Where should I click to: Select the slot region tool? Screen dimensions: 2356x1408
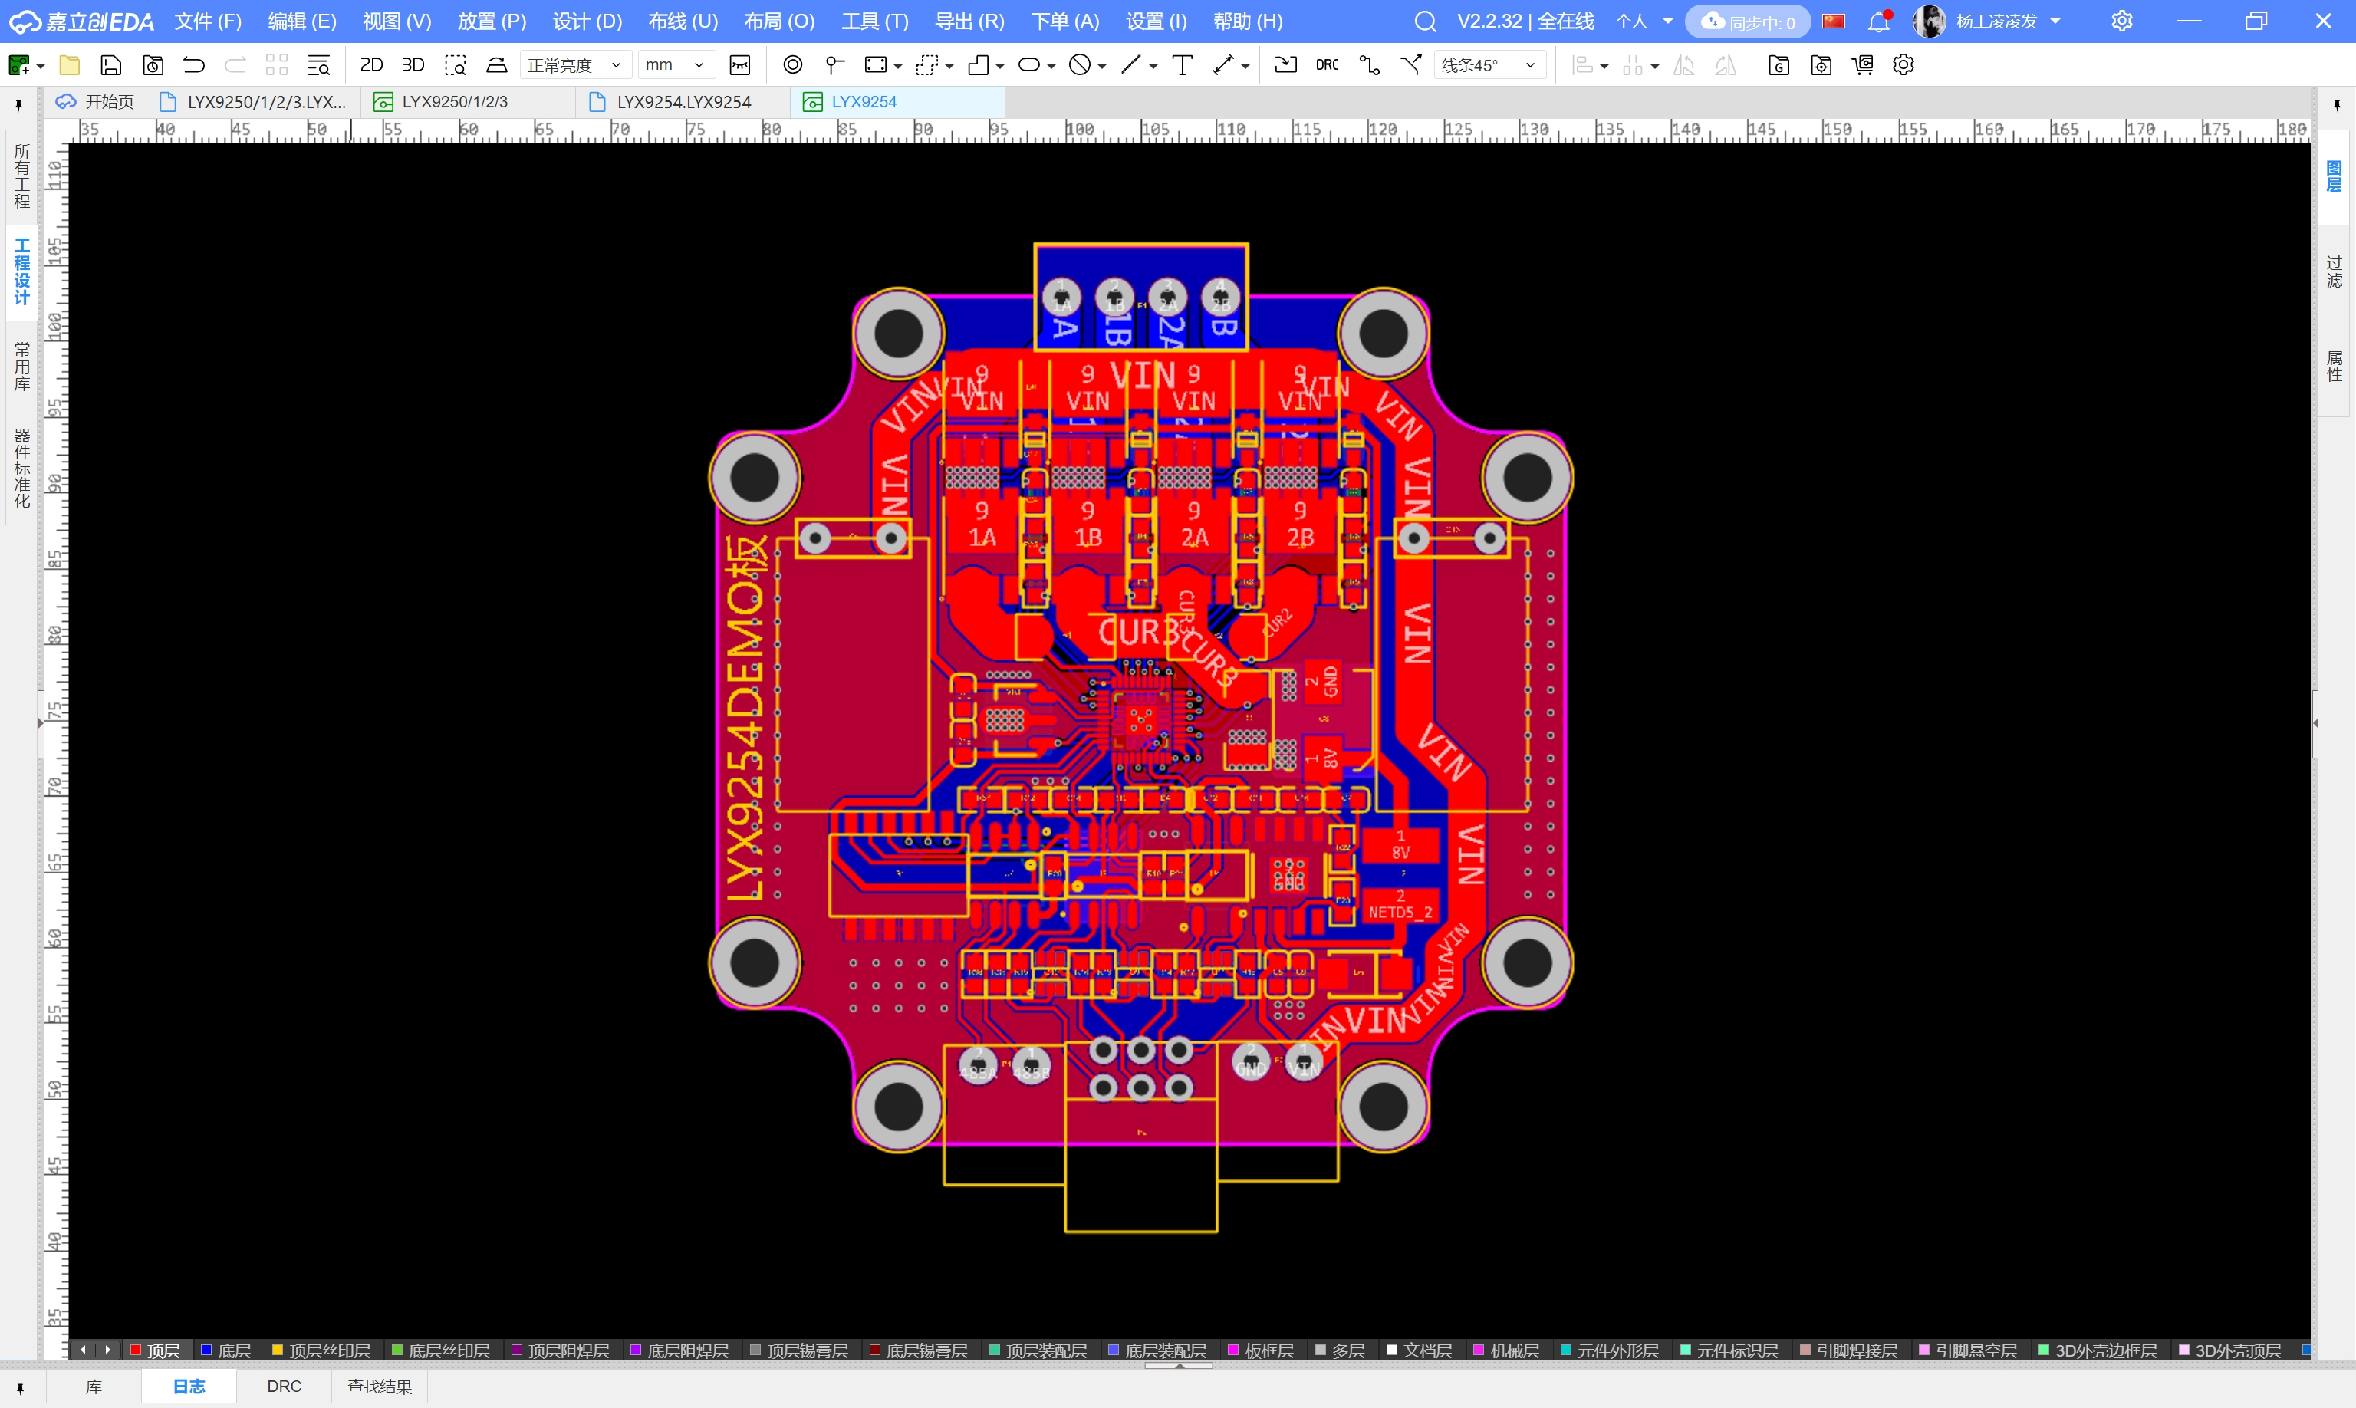coord(1028,64)
